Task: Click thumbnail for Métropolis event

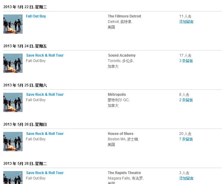Action: pyautogui.click(x=13, y=102)
